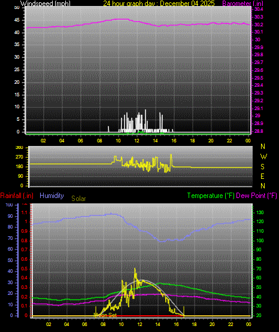Click the Dew Point (°F) legend label

point(256,196)
